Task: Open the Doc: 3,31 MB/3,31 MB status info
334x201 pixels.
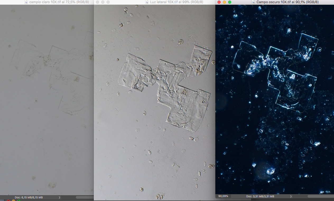Action: coord(260,197)
